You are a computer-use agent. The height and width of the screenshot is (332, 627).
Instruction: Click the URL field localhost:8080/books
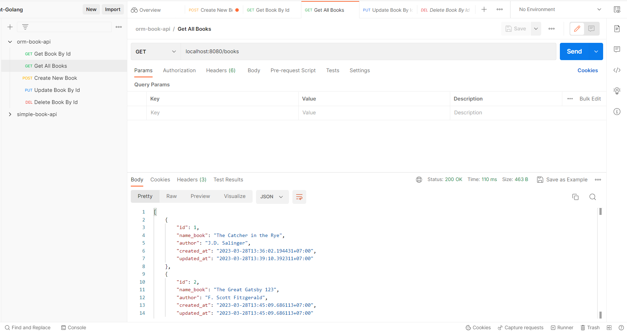pos(369,51)
